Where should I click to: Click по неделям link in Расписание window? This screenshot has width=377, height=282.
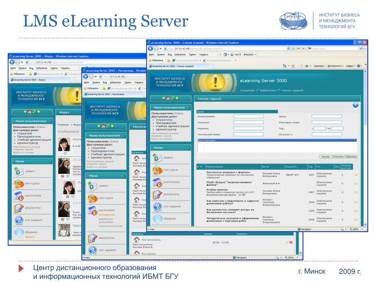106,215
